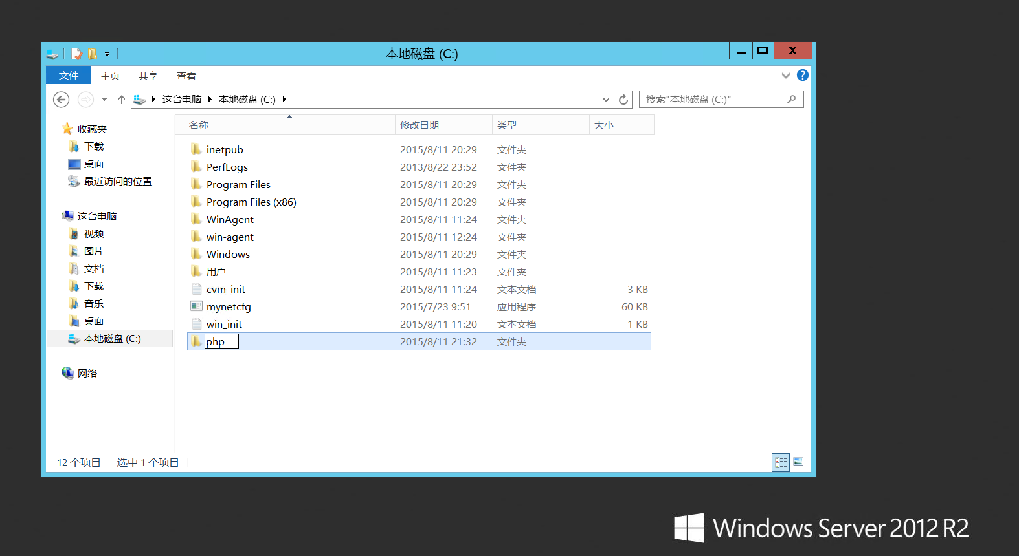Switch to large icons view in status bar
Viewport: 1019px width, 556px height.
(798, 462)
